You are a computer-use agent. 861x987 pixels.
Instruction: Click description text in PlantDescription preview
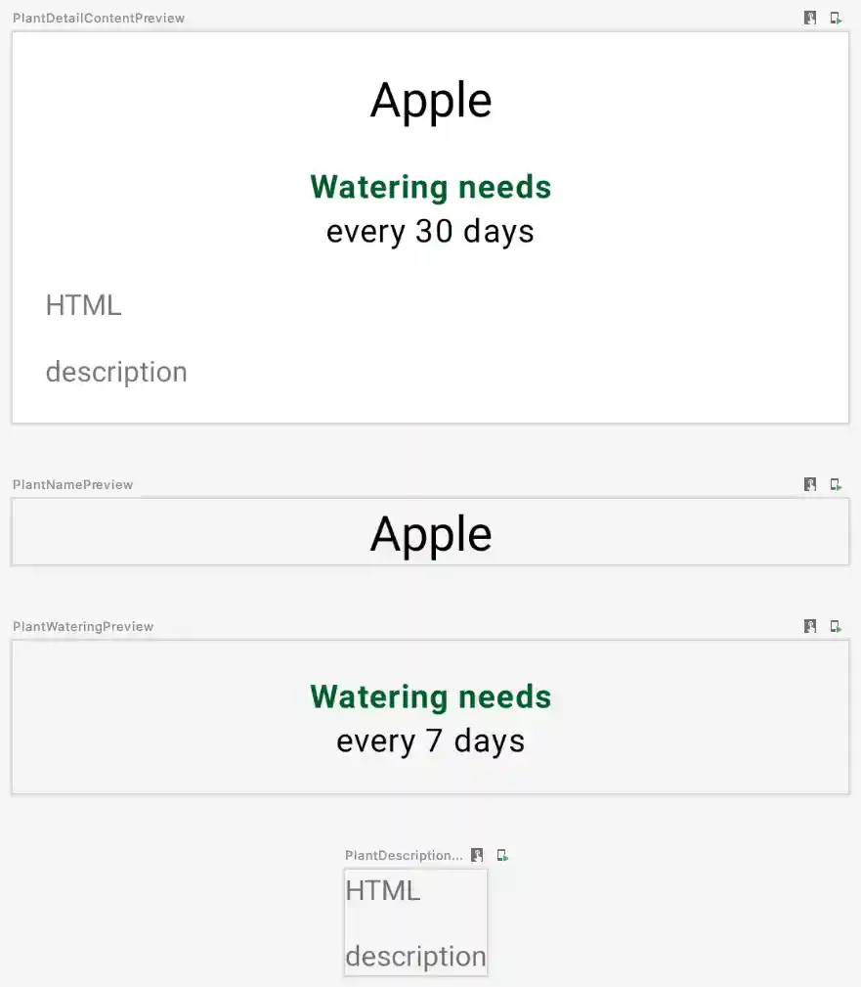point(415,956)
